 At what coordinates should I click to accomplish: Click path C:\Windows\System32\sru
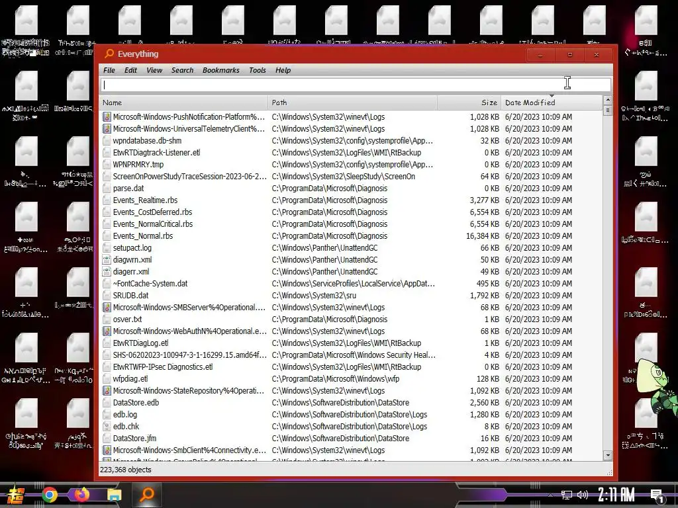pyautogui.click(x=314, y=295)
